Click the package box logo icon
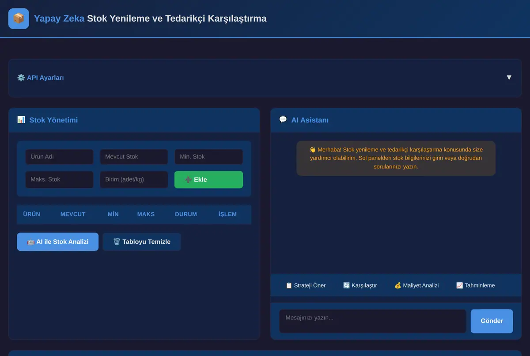Screen dimensions: 530x356 pyautogui.click(x=19, y=19)
